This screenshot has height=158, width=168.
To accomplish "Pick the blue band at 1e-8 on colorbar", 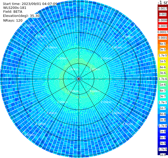I will click(163, 131).
